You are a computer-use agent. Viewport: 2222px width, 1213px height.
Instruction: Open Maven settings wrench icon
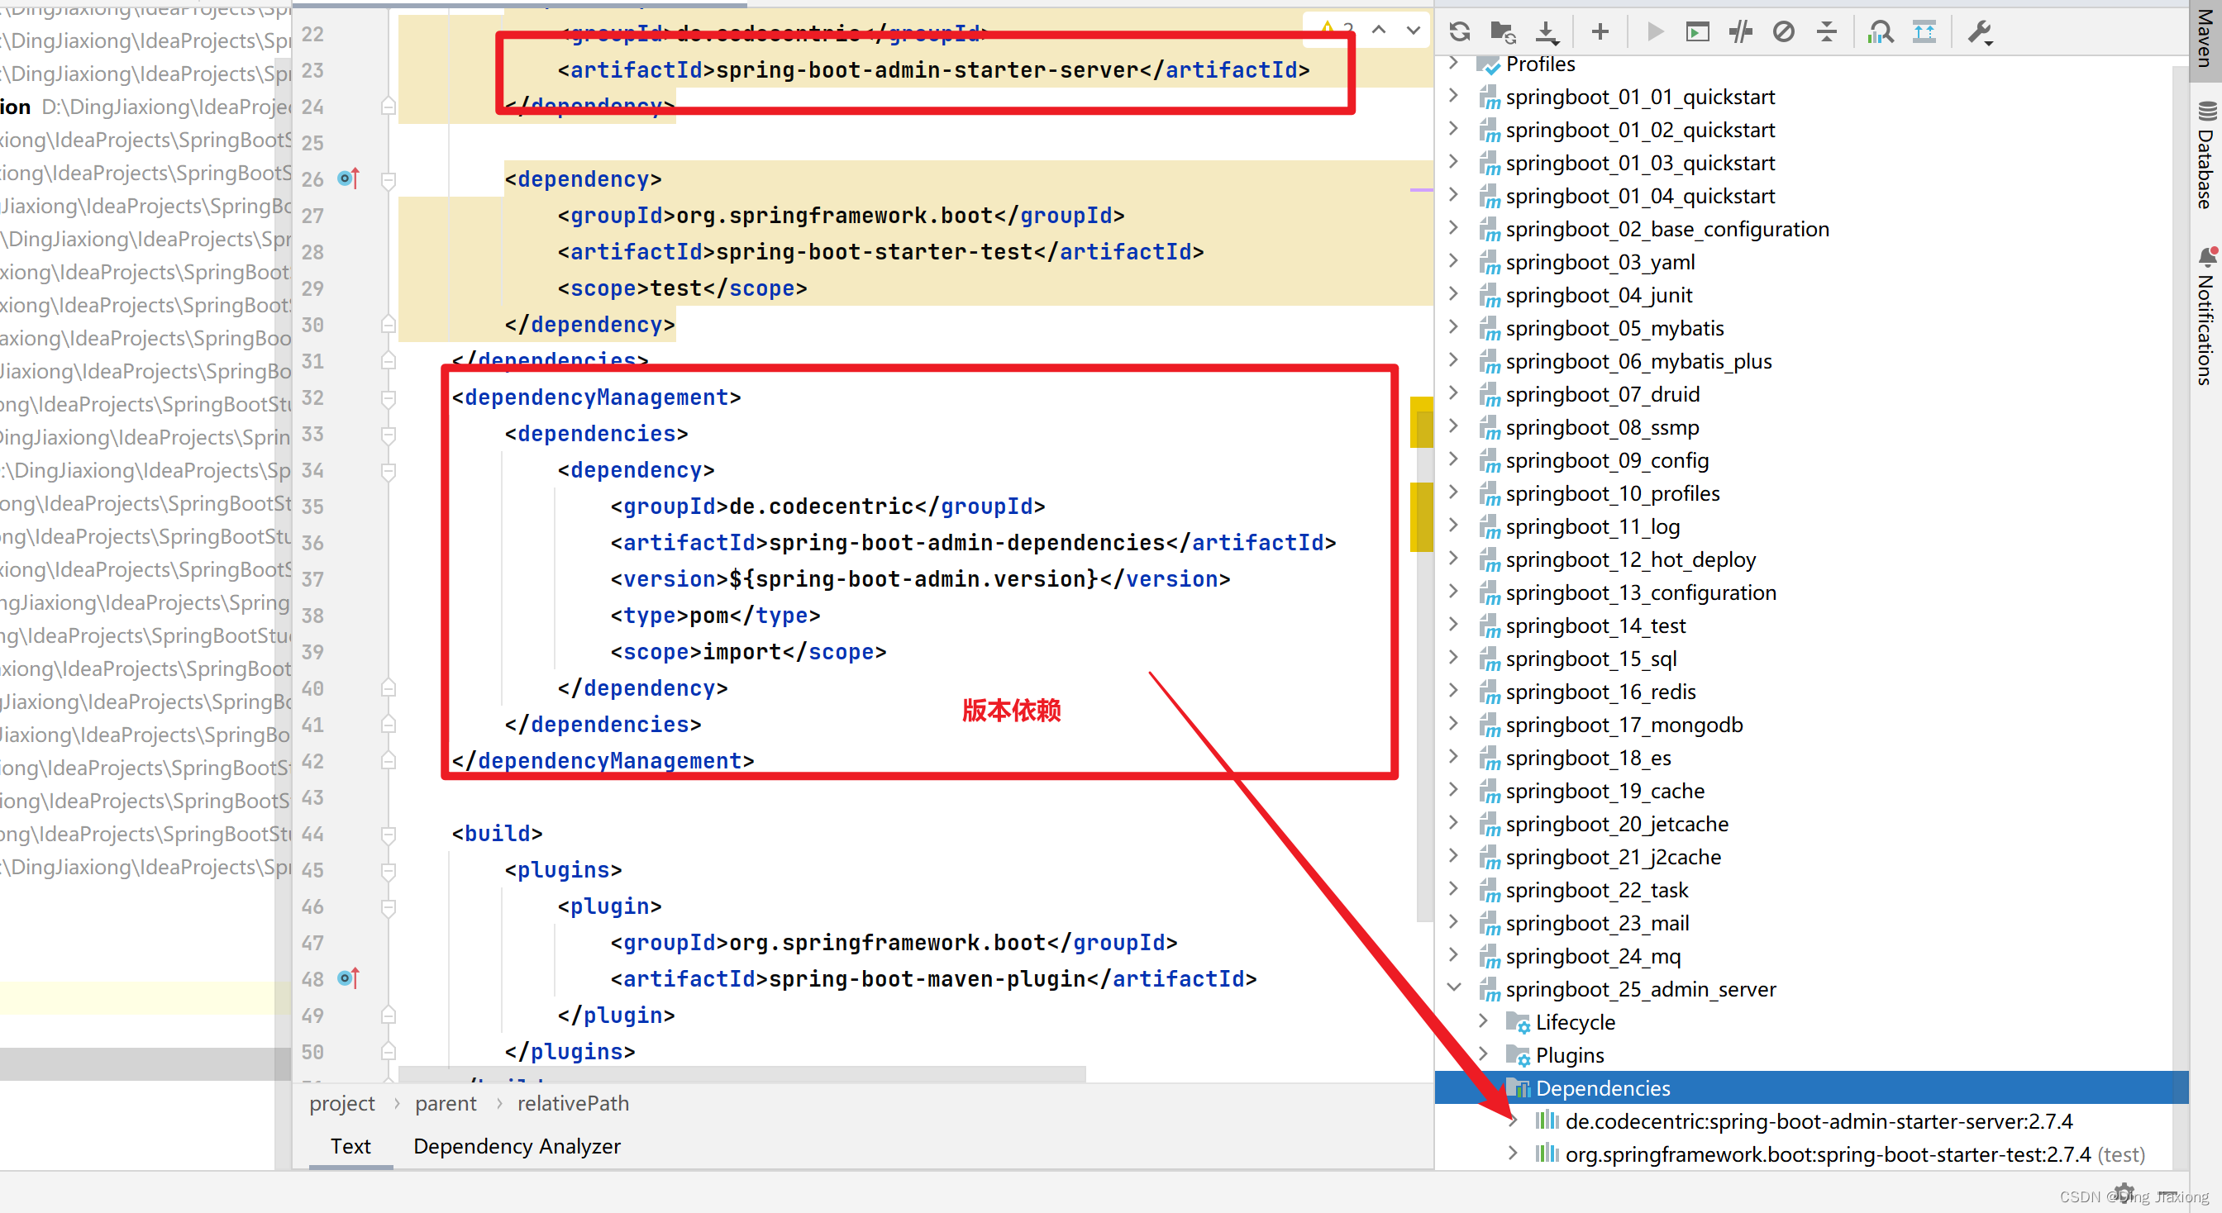coord(1980,32)
